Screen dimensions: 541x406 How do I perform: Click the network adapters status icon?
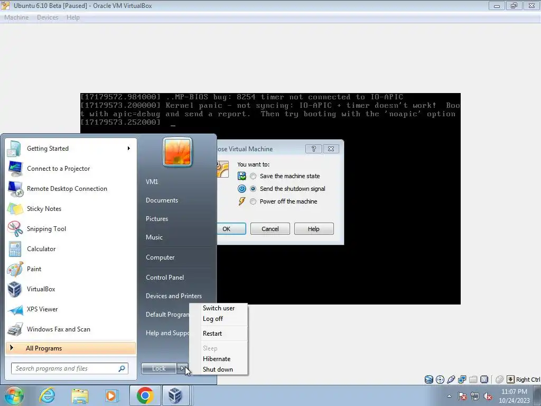click(462, 380)
